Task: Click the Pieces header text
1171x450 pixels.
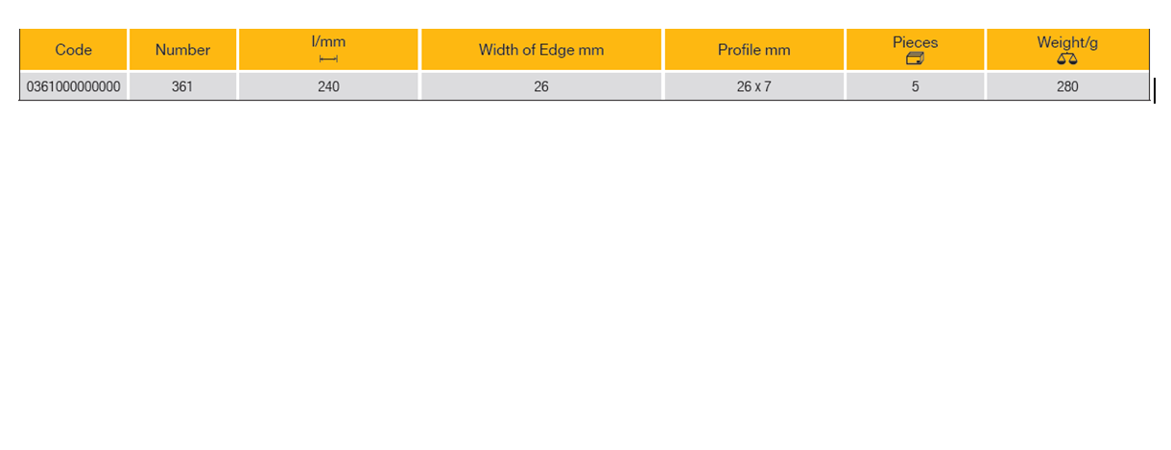Action: click(915, 42)
